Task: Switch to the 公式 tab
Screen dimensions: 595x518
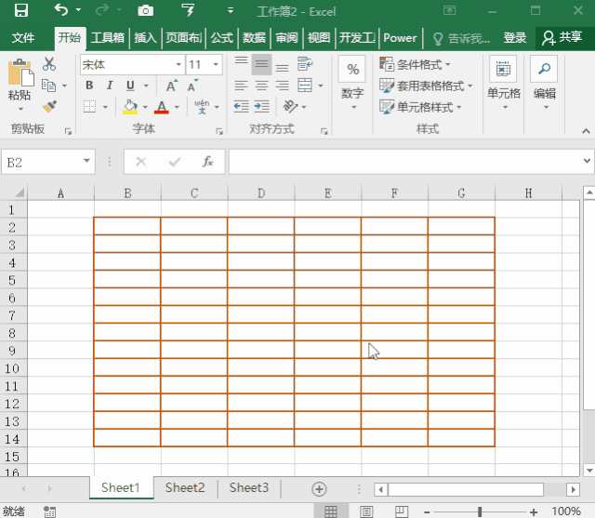Action: click(x=221, y=37)
